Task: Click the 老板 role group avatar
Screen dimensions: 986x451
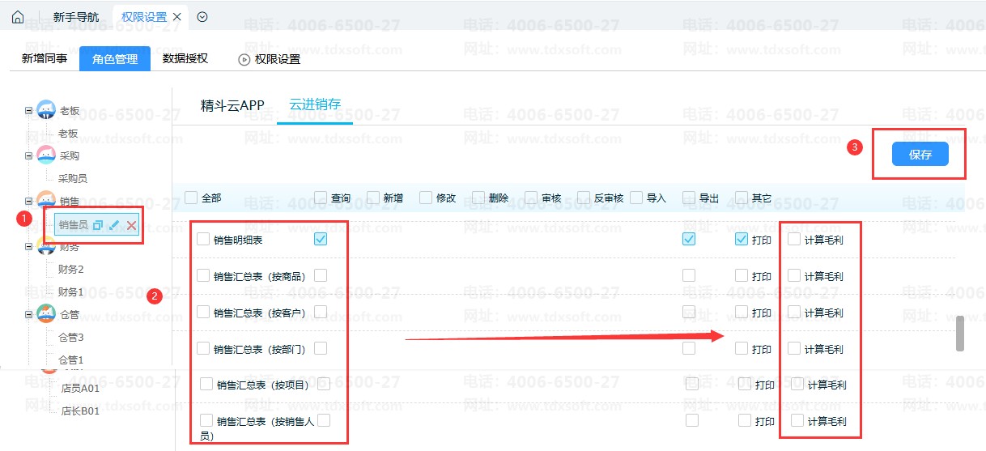Action: click(46, 110)
